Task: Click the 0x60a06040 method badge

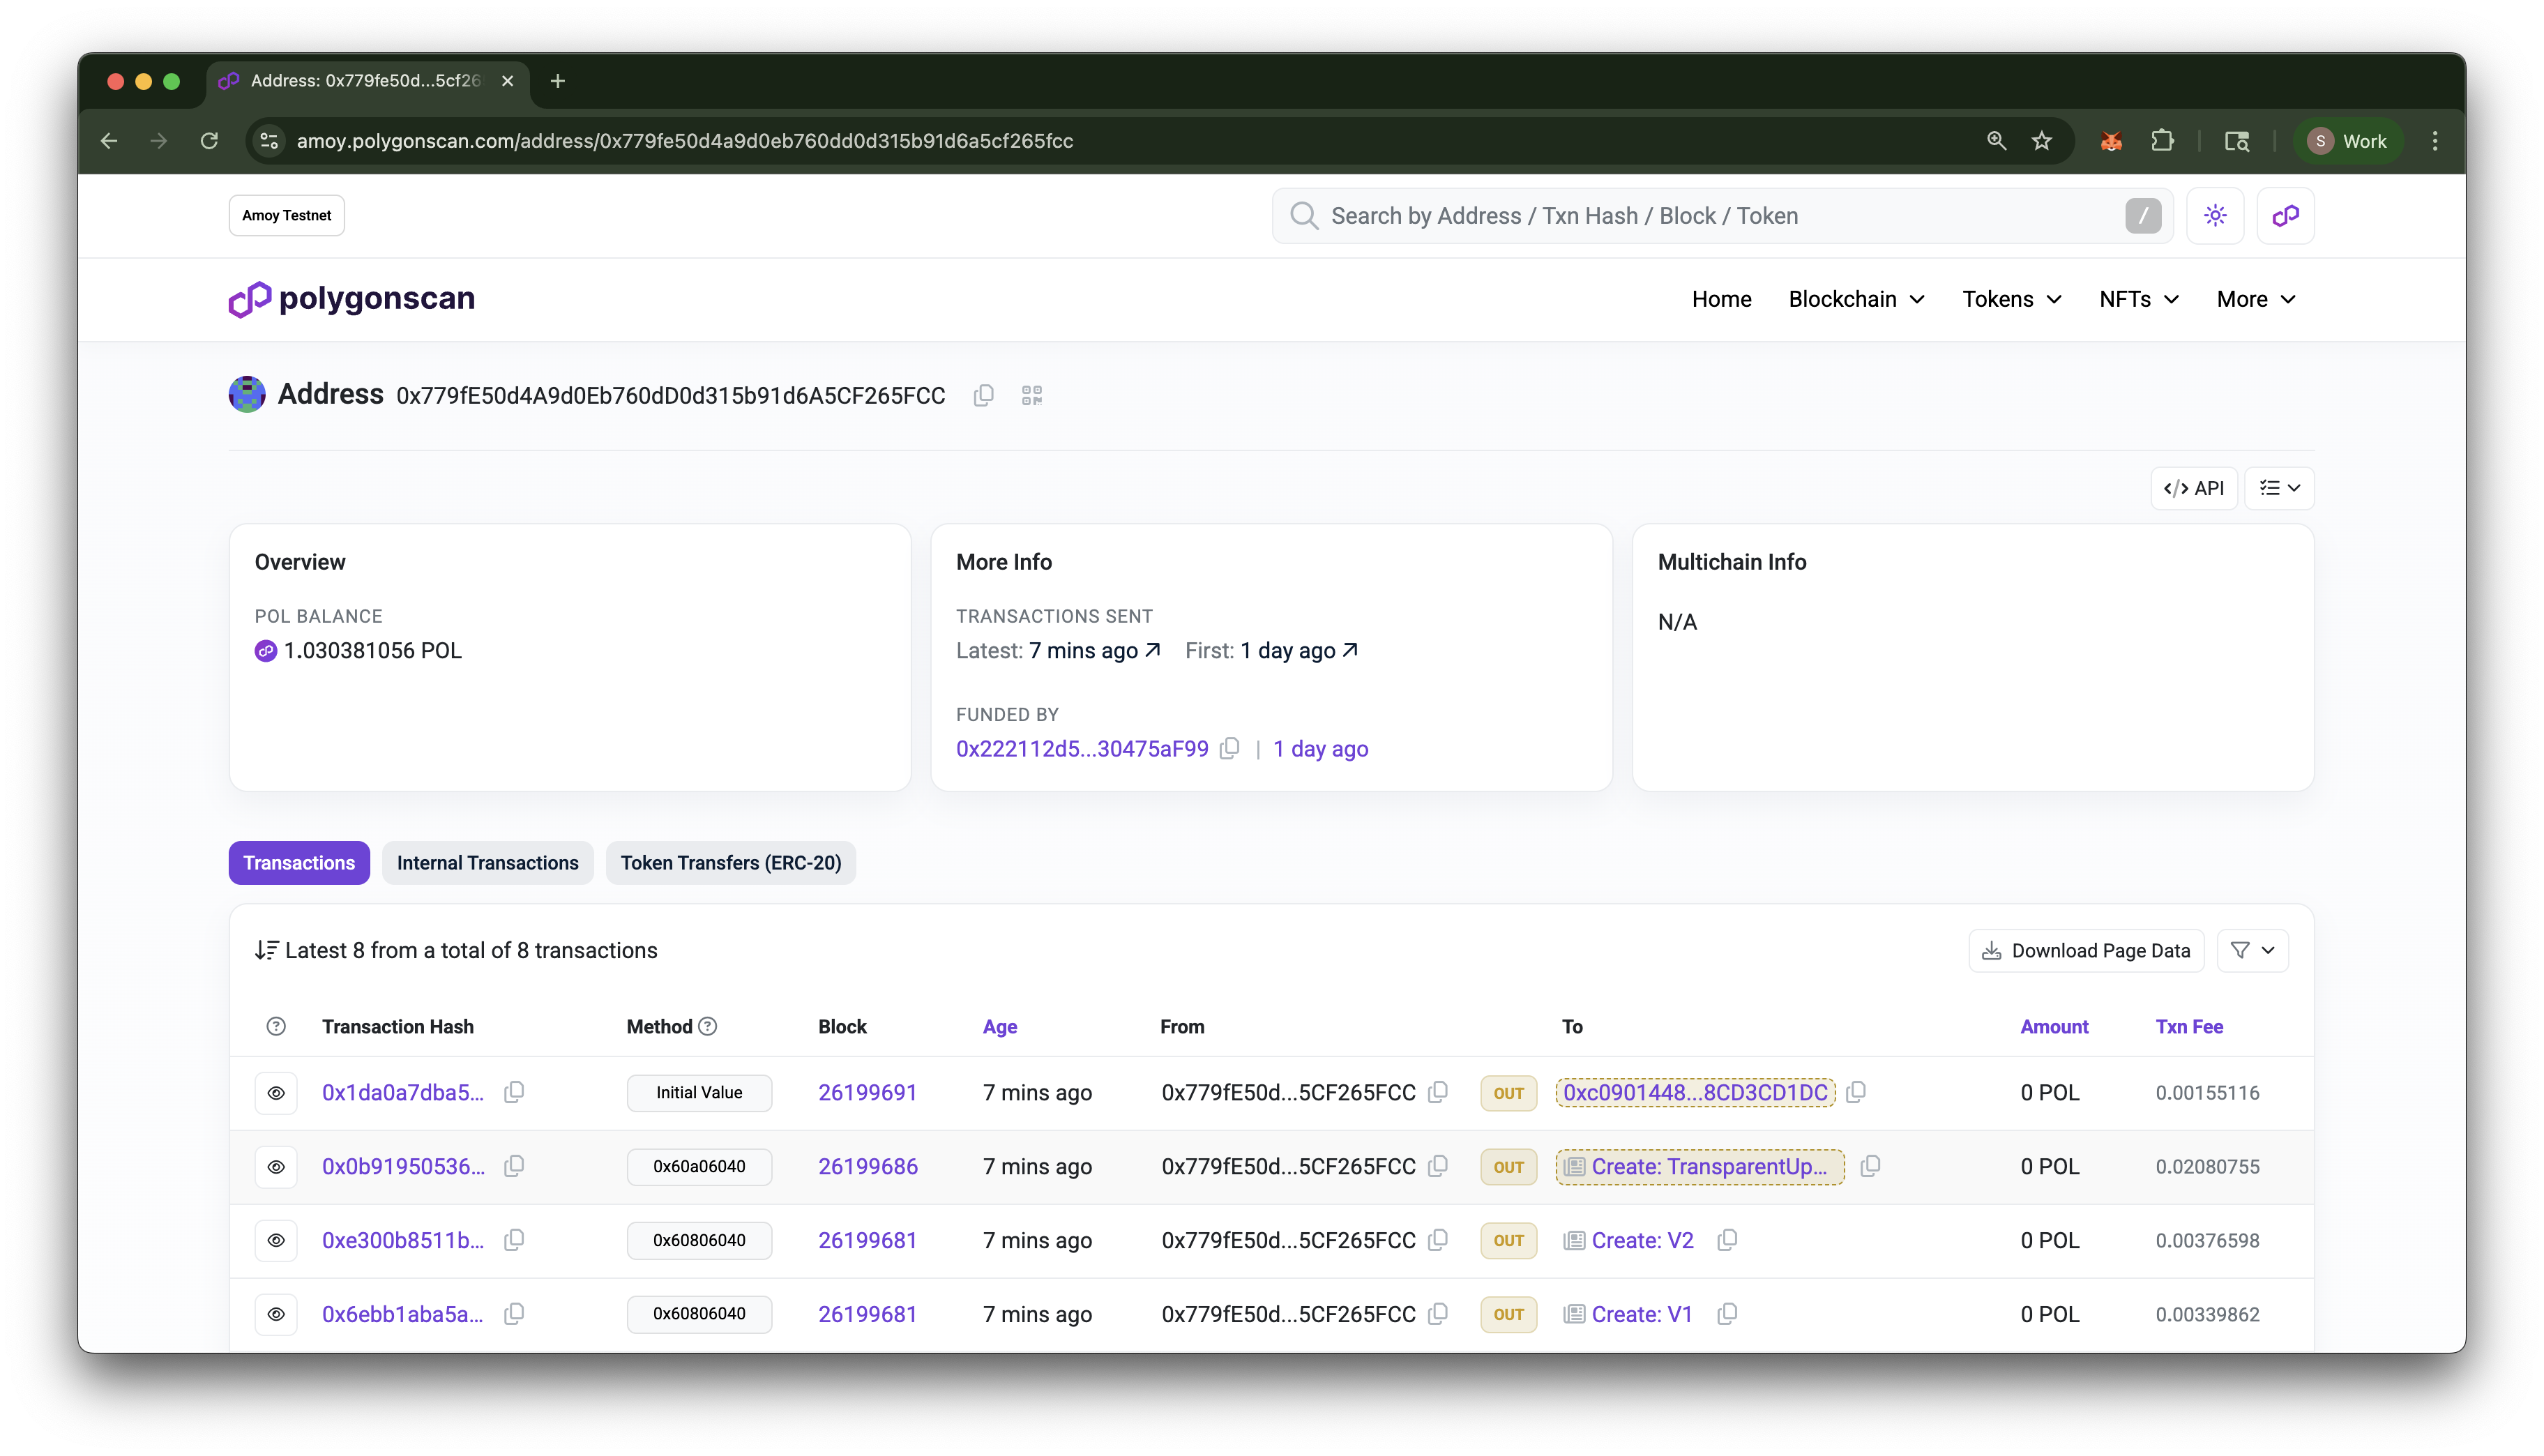Action: pos(699,1166)
